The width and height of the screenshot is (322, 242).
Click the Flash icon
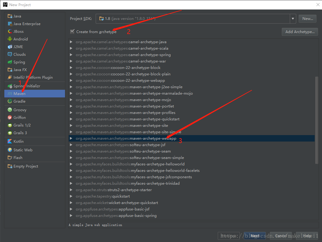click(10, 158)
